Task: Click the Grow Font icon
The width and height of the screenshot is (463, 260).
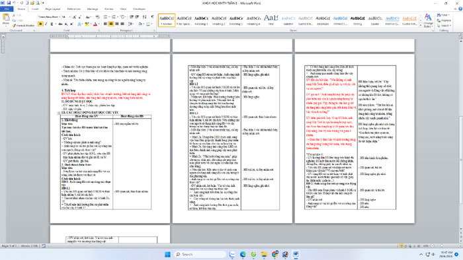Action: [x=74, y=17]
